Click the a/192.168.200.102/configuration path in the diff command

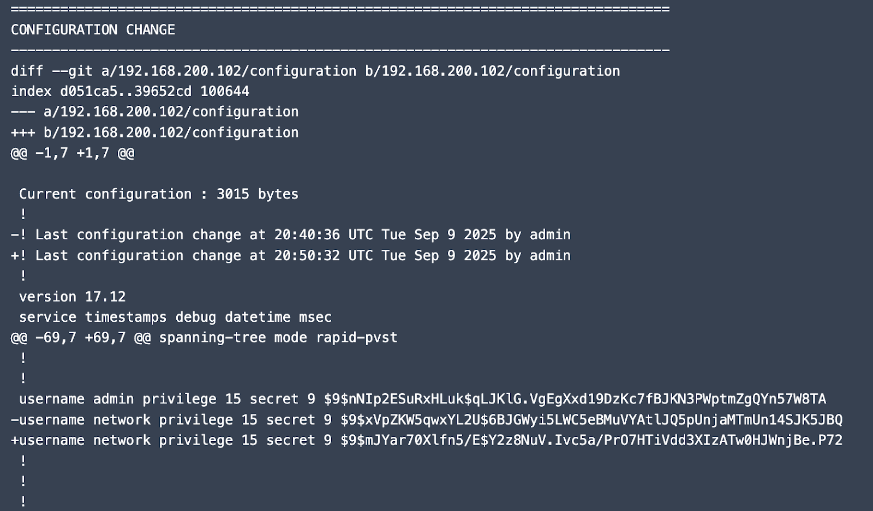(229, 71)
